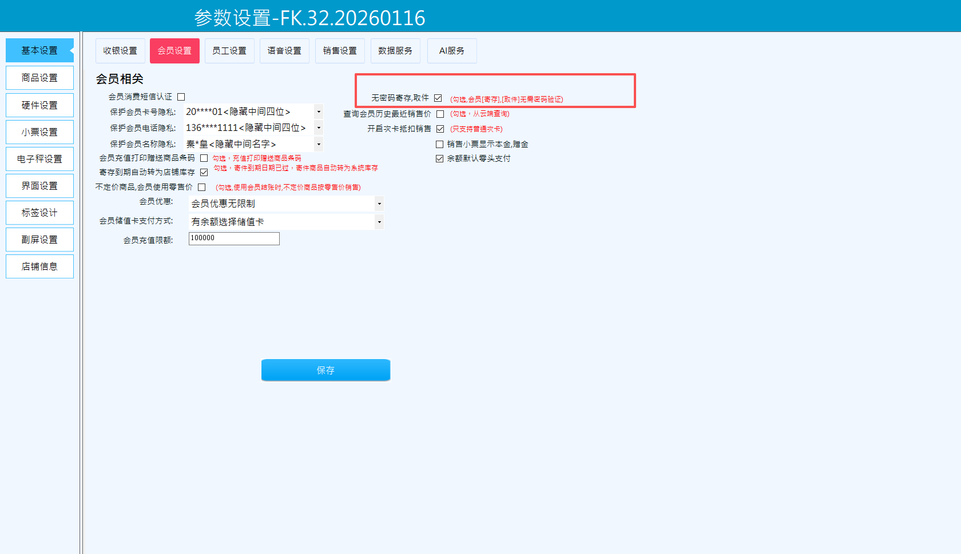Tick 销售小票显示本金,赠金 checkbox
The image size is (961, 554).
click(440, 145)
